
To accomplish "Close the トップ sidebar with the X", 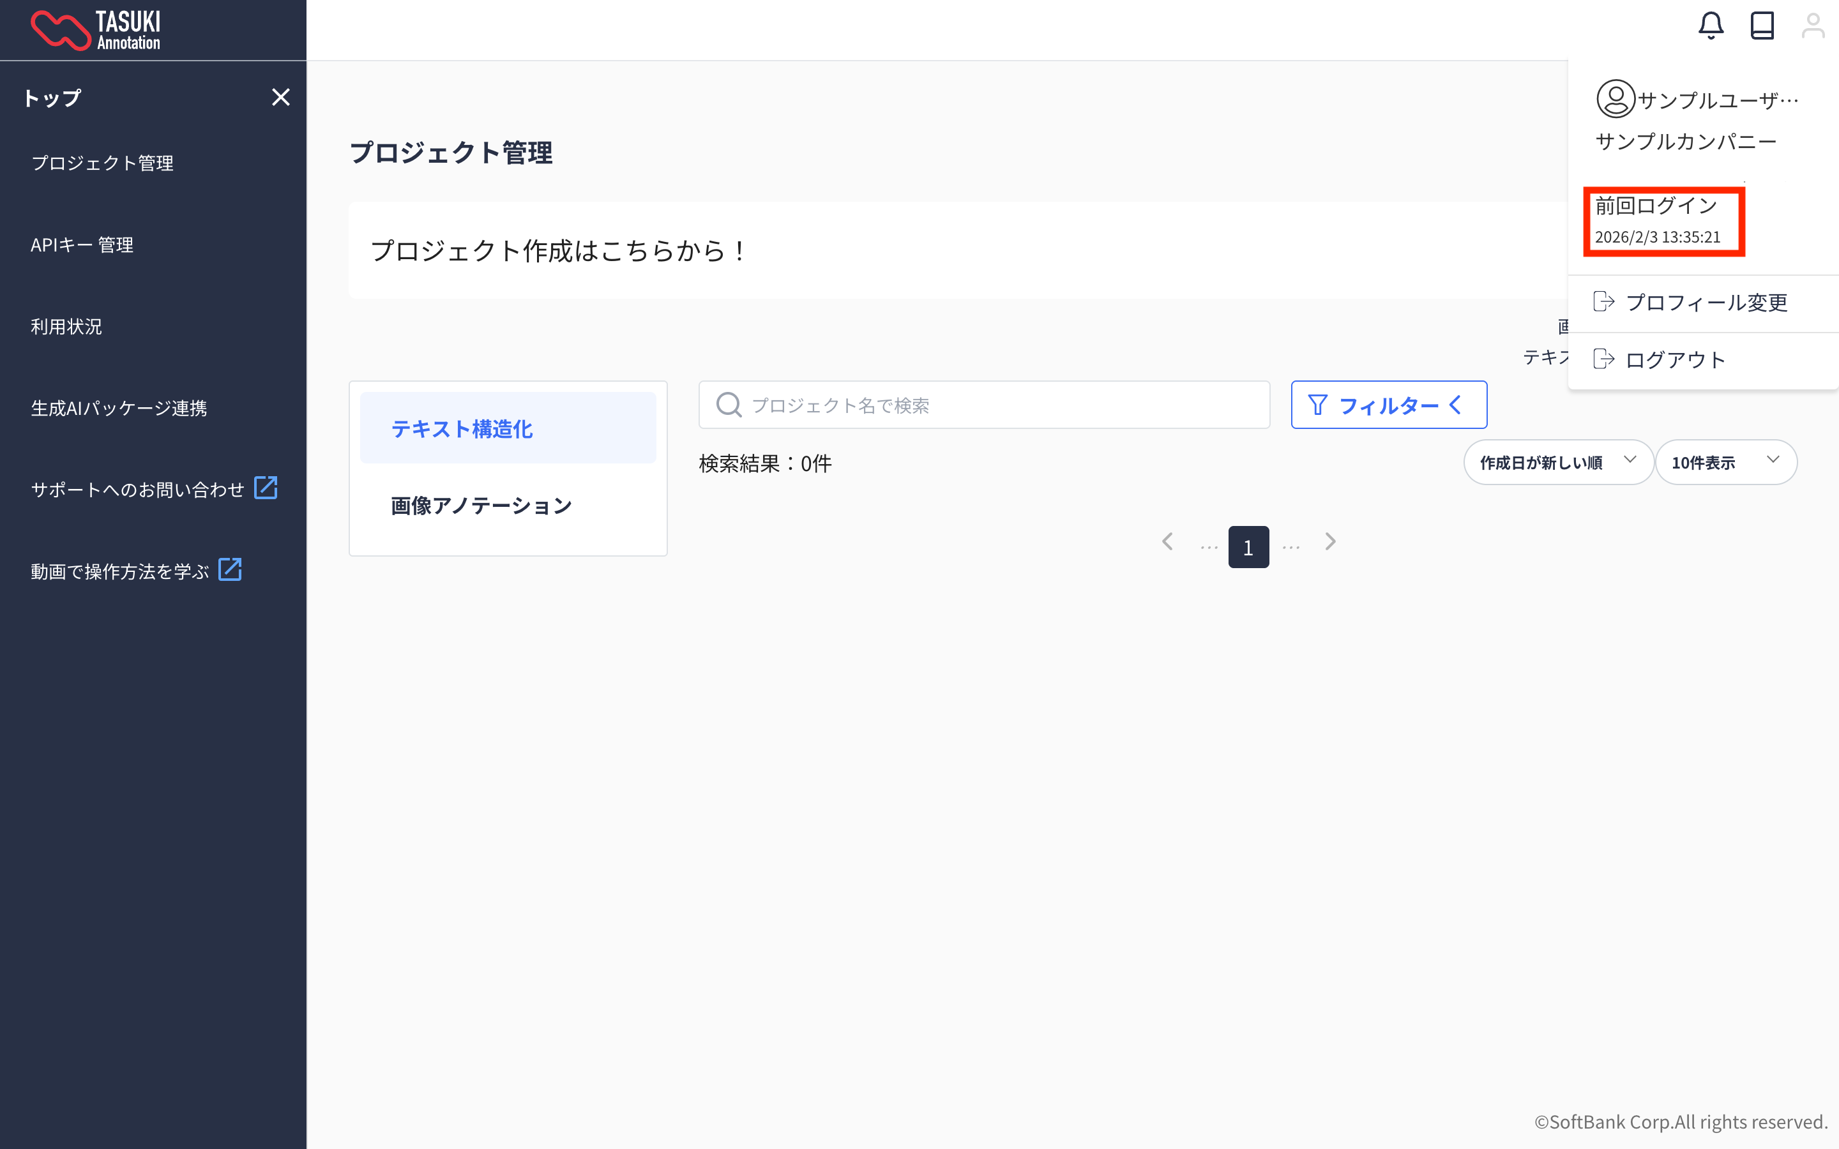I will (x=280, y=97).
